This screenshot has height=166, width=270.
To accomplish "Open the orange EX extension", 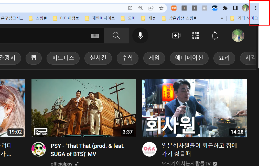I will 174,8.
